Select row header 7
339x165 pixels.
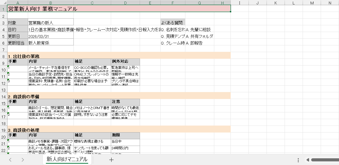point(4,49)
